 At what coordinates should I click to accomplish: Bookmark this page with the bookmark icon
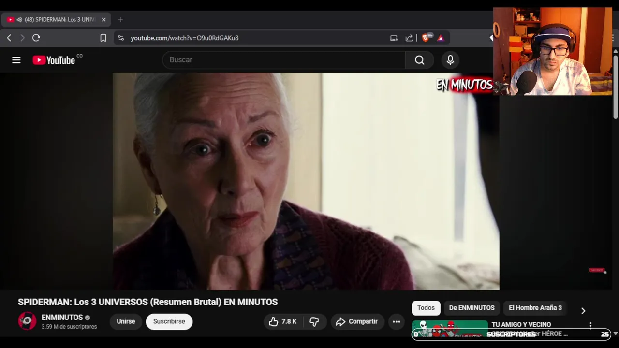(x=103, y=38)
